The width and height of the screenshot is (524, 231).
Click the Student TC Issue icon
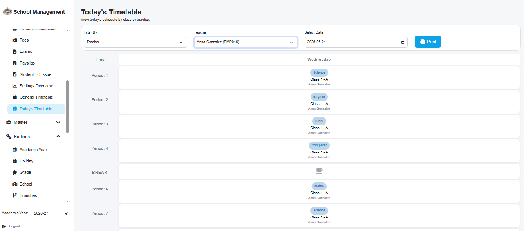[x=14, y=74]
